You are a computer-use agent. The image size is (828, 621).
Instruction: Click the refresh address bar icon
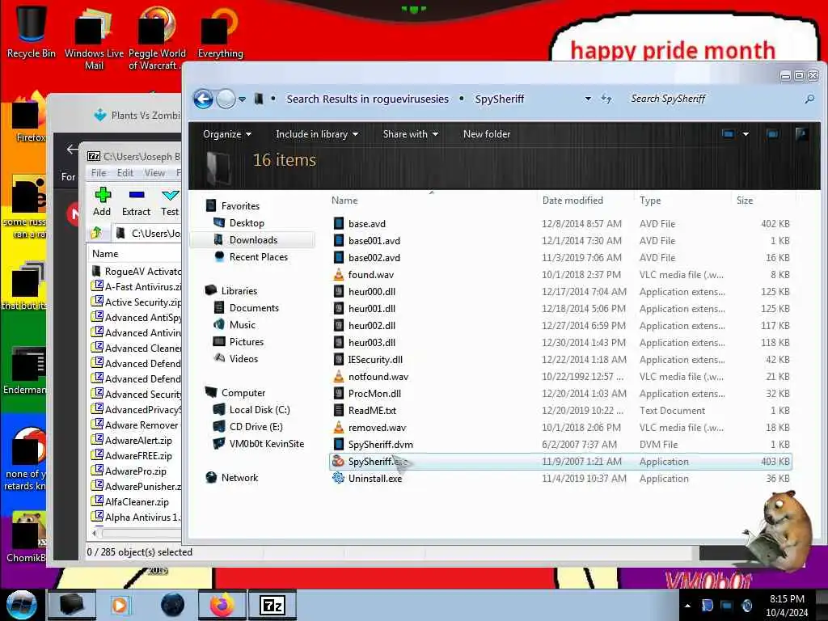click(606, 99)
